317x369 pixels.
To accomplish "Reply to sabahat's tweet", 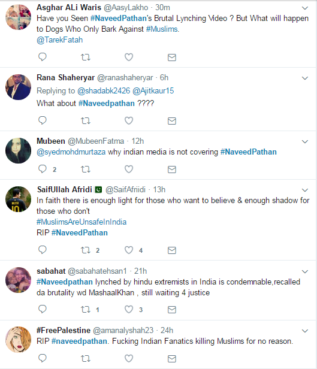I will coord(43,309).
